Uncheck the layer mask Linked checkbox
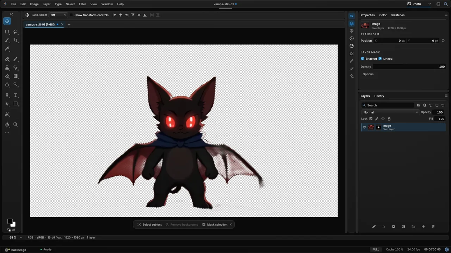The width and height of the screenshot is (451, 253). (380, 59)
